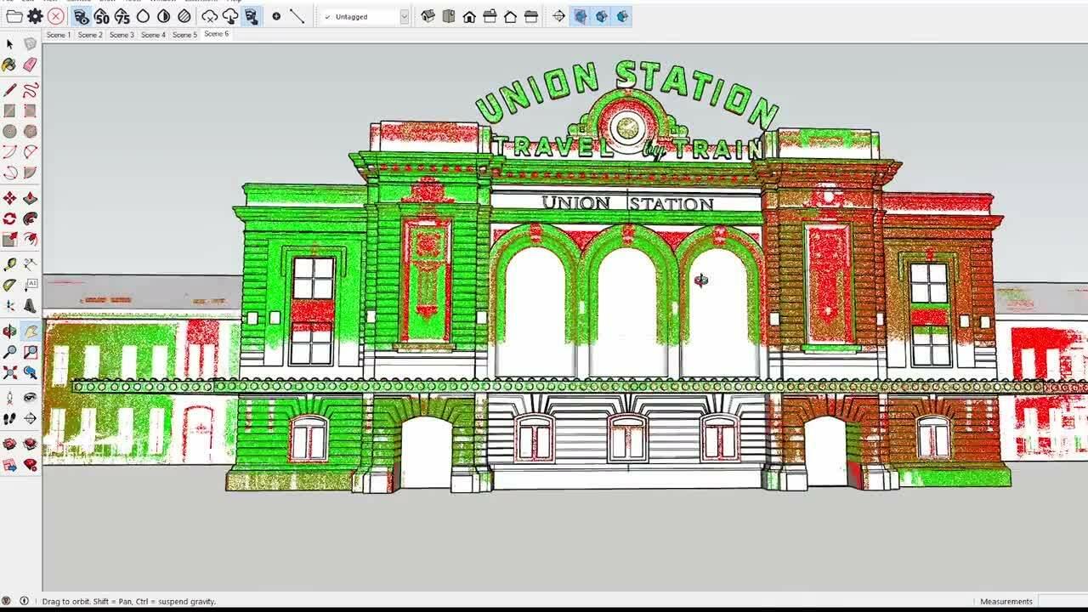Select the Eraser tool

tap(30, 65)
